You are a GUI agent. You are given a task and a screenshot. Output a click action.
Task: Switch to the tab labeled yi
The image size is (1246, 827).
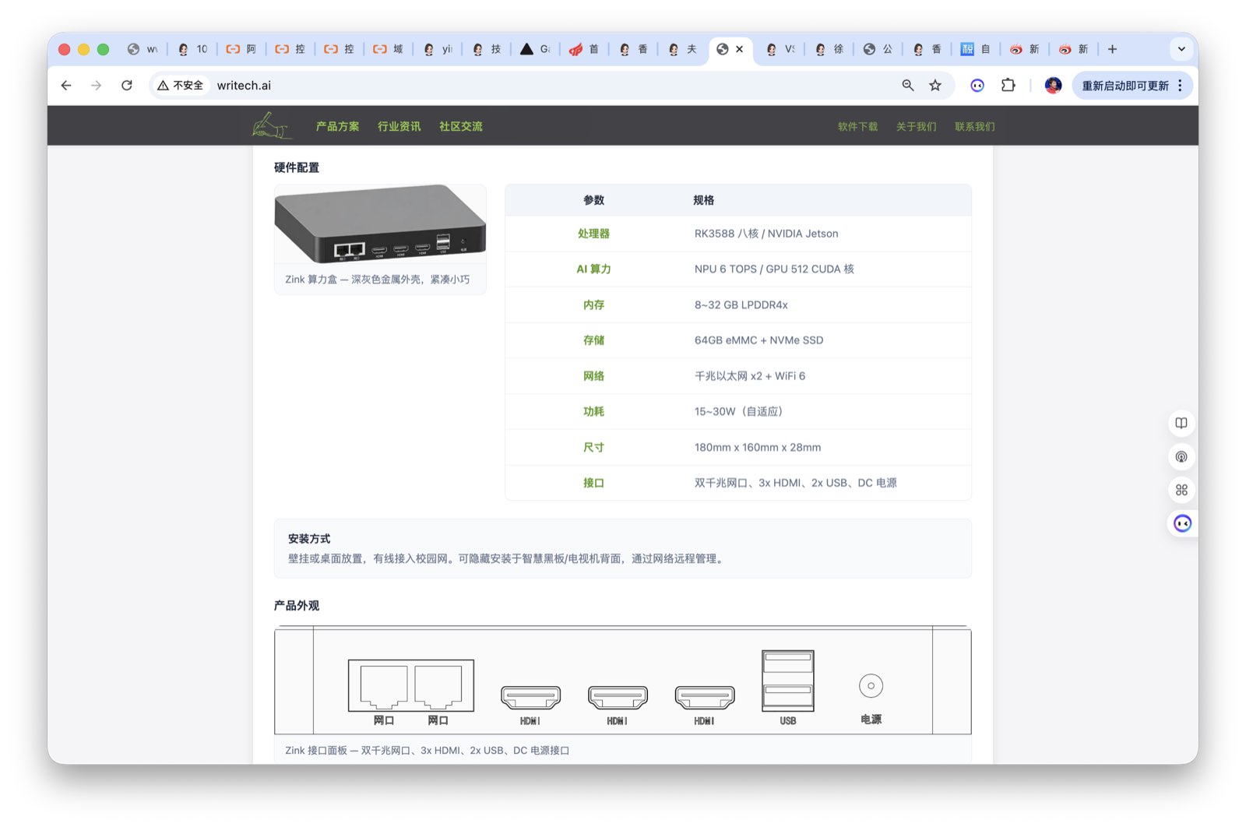coord(437,49)
